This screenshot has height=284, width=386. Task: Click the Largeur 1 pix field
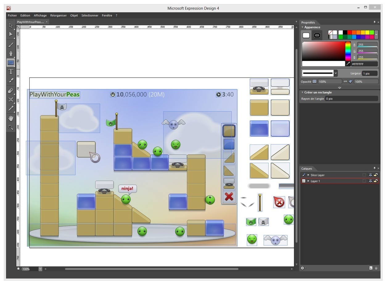(x=370, y=73)
